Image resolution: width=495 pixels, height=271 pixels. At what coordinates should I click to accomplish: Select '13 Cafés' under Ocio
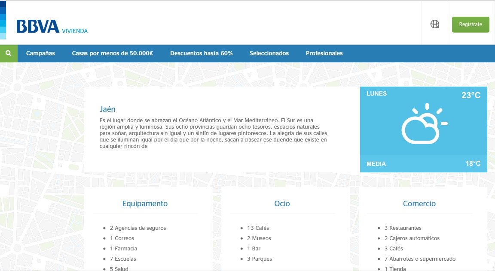pos(258,228)
